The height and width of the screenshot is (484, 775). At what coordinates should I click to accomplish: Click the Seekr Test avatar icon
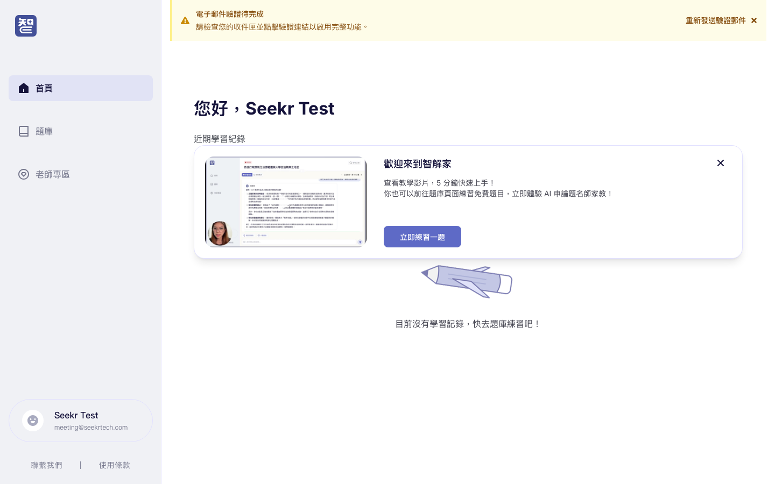click(33, 421)
